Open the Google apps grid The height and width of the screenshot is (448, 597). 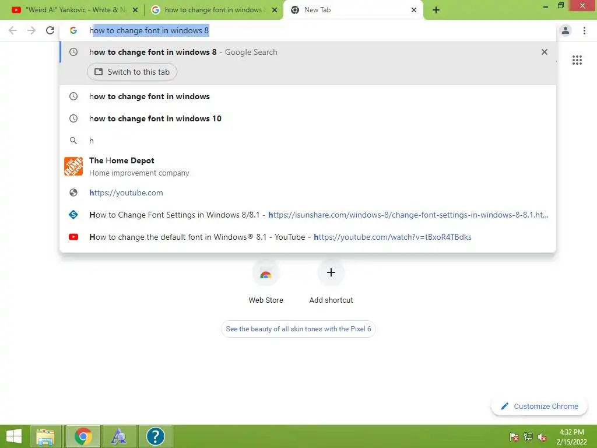click(x=577, y=60)
